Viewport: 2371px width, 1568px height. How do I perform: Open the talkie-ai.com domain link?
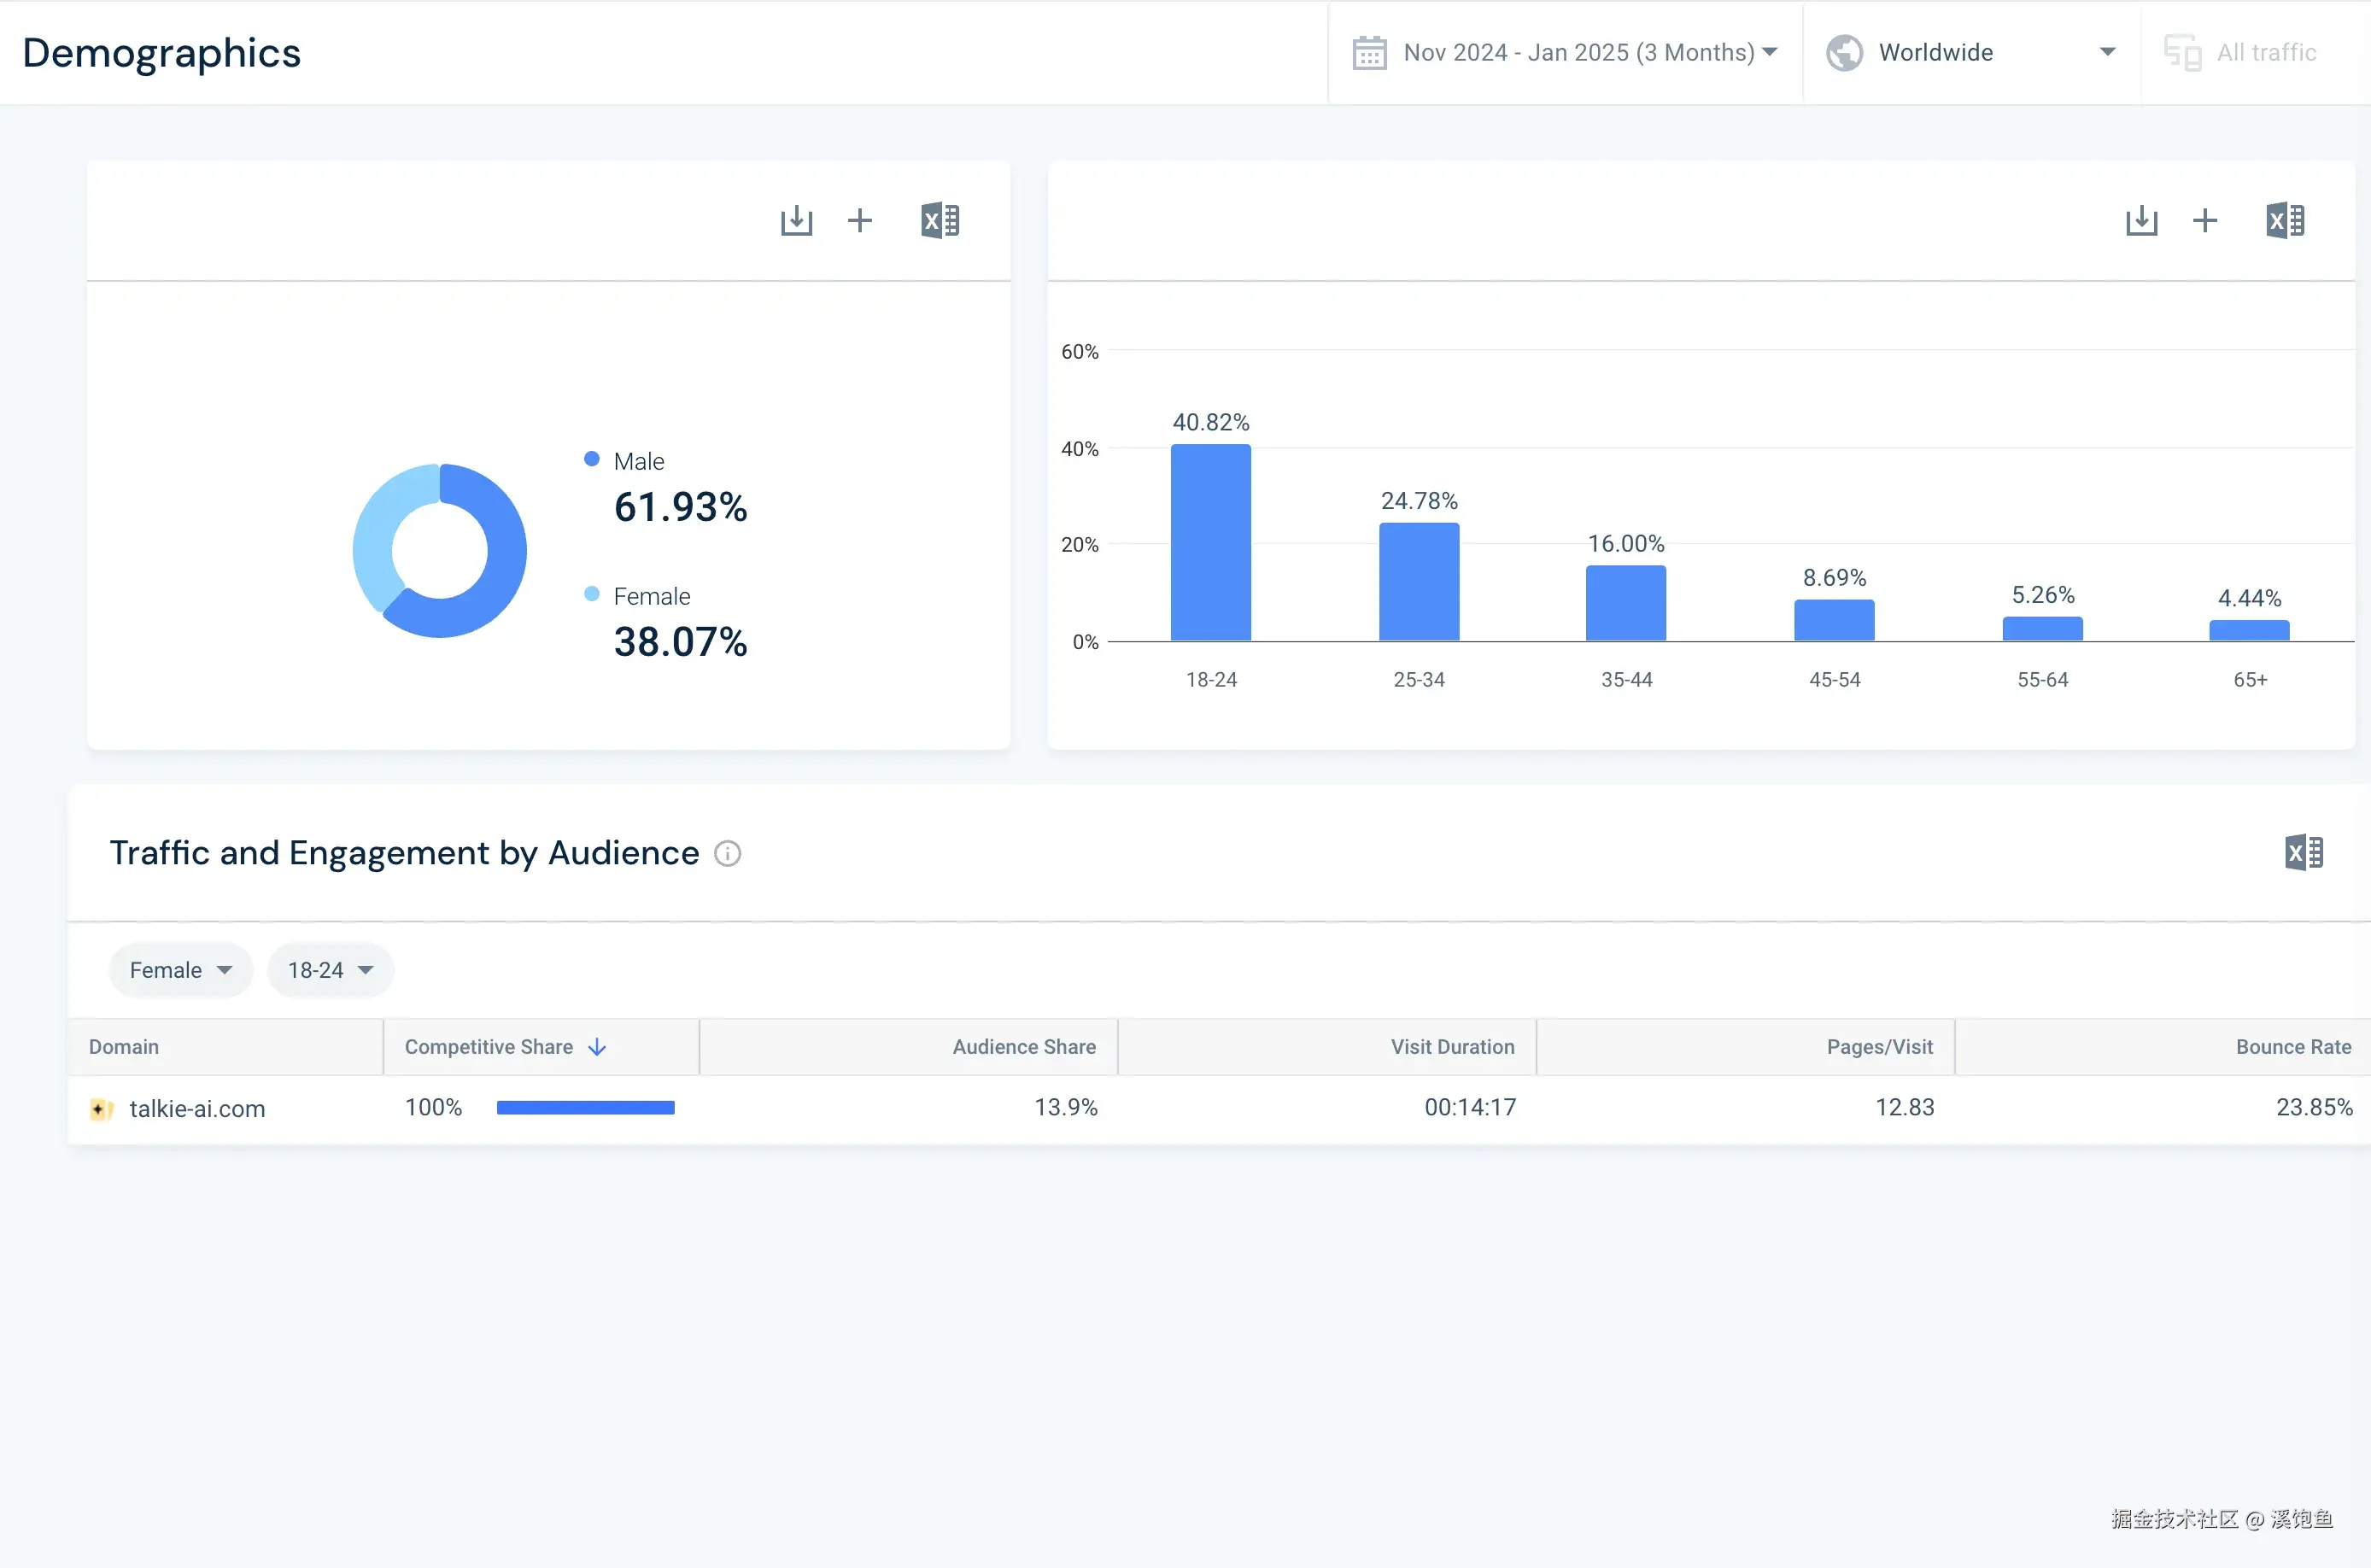point(197,1108)
